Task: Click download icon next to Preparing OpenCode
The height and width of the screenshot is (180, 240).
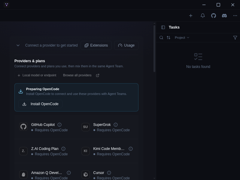Action: click(x=21, y=91)
